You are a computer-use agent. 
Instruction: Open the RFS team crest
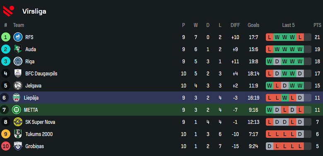[18, 37]
